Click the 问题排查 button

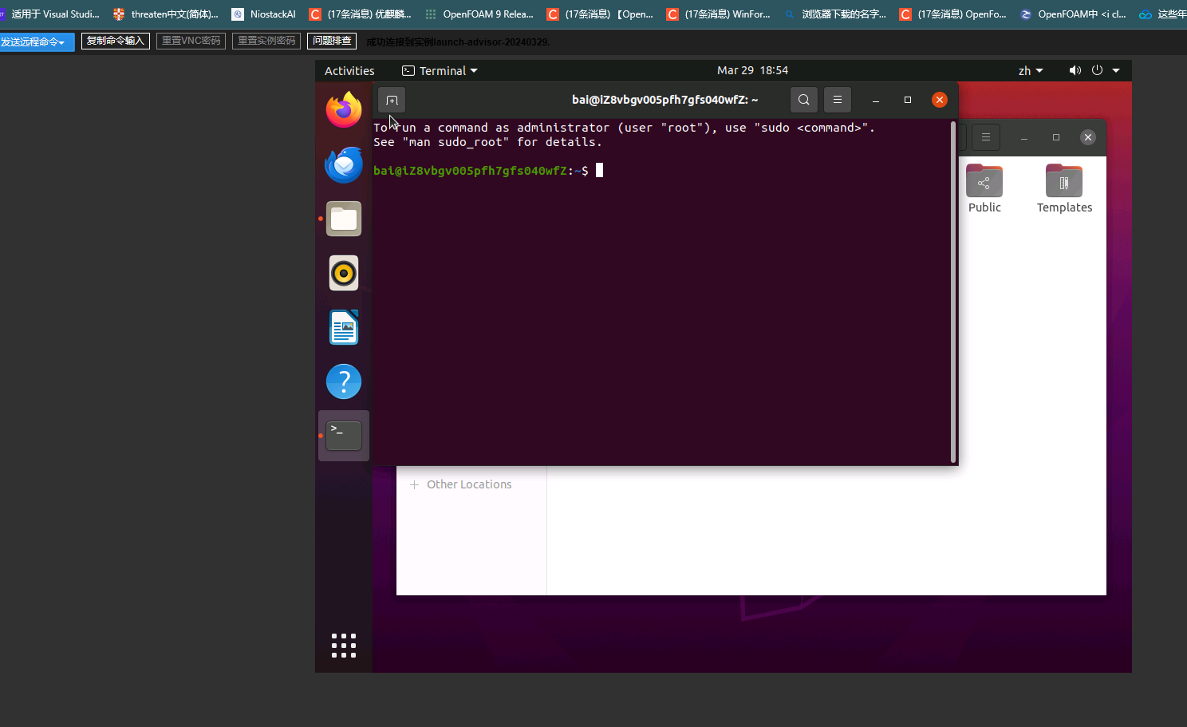332,41
